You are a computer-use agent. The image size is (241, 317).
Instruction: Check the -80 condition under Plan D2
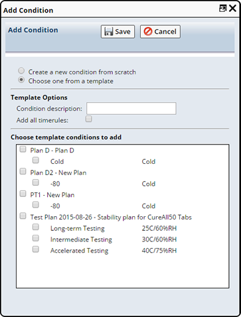[x=36, y=182]
